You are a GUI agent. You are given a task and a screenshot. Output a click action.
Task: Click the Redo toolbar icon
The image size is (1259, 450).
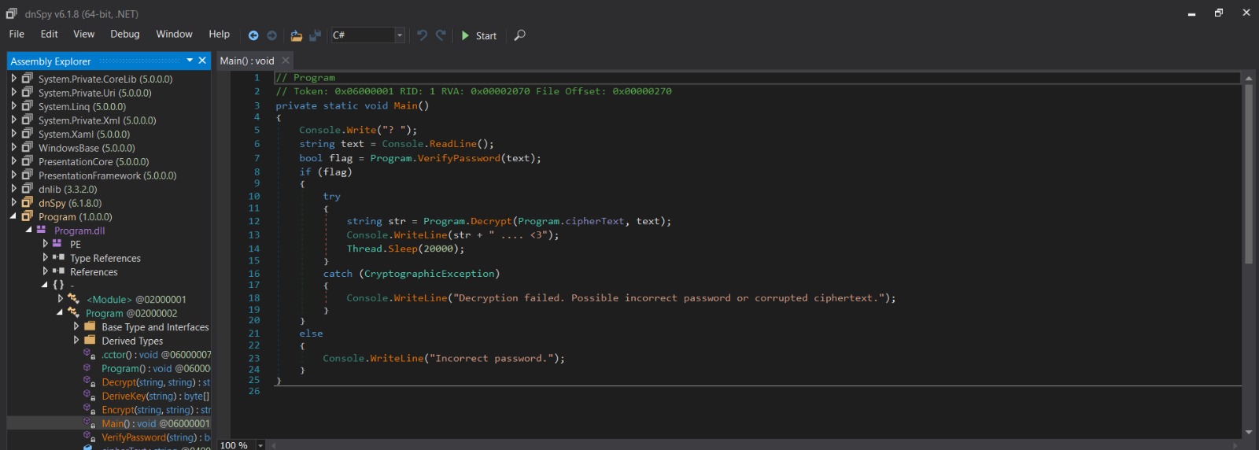coord(441,35)
